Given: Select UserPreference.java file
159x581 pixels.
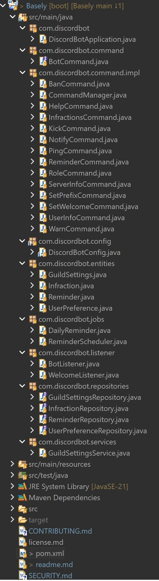Looking at the screenshot, I should tap(80, 308).
